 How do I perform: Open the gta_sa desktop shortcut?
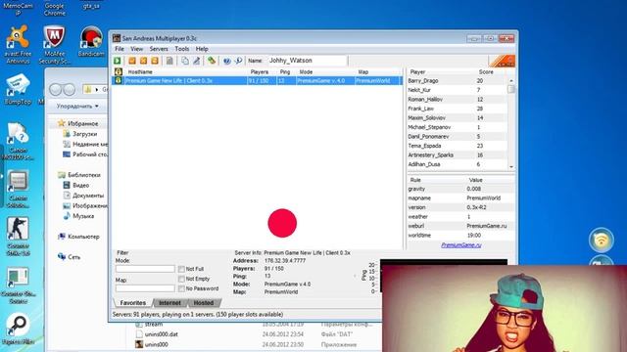pyautogui.click(x=91, y=5)
